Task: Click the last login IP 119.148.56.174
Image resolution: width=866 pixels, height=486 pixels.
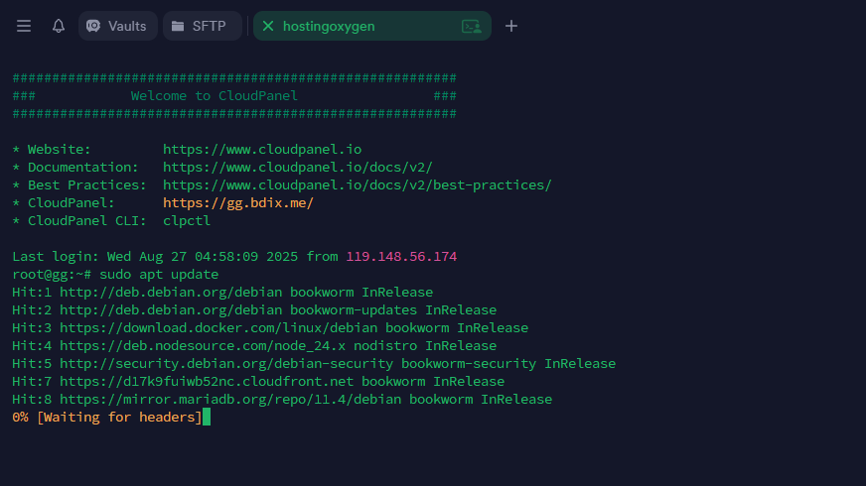Action: (401, 257)
